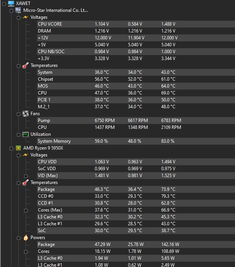Collapse the Ryzen Voltages group
Image resolution: width=235 pixels, height=267 pixels.
point(18,155)
